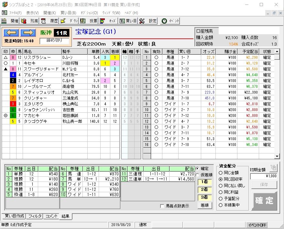Open the 表示(V) menu
This screenshot has width=284, height=229.
point(32,13)
